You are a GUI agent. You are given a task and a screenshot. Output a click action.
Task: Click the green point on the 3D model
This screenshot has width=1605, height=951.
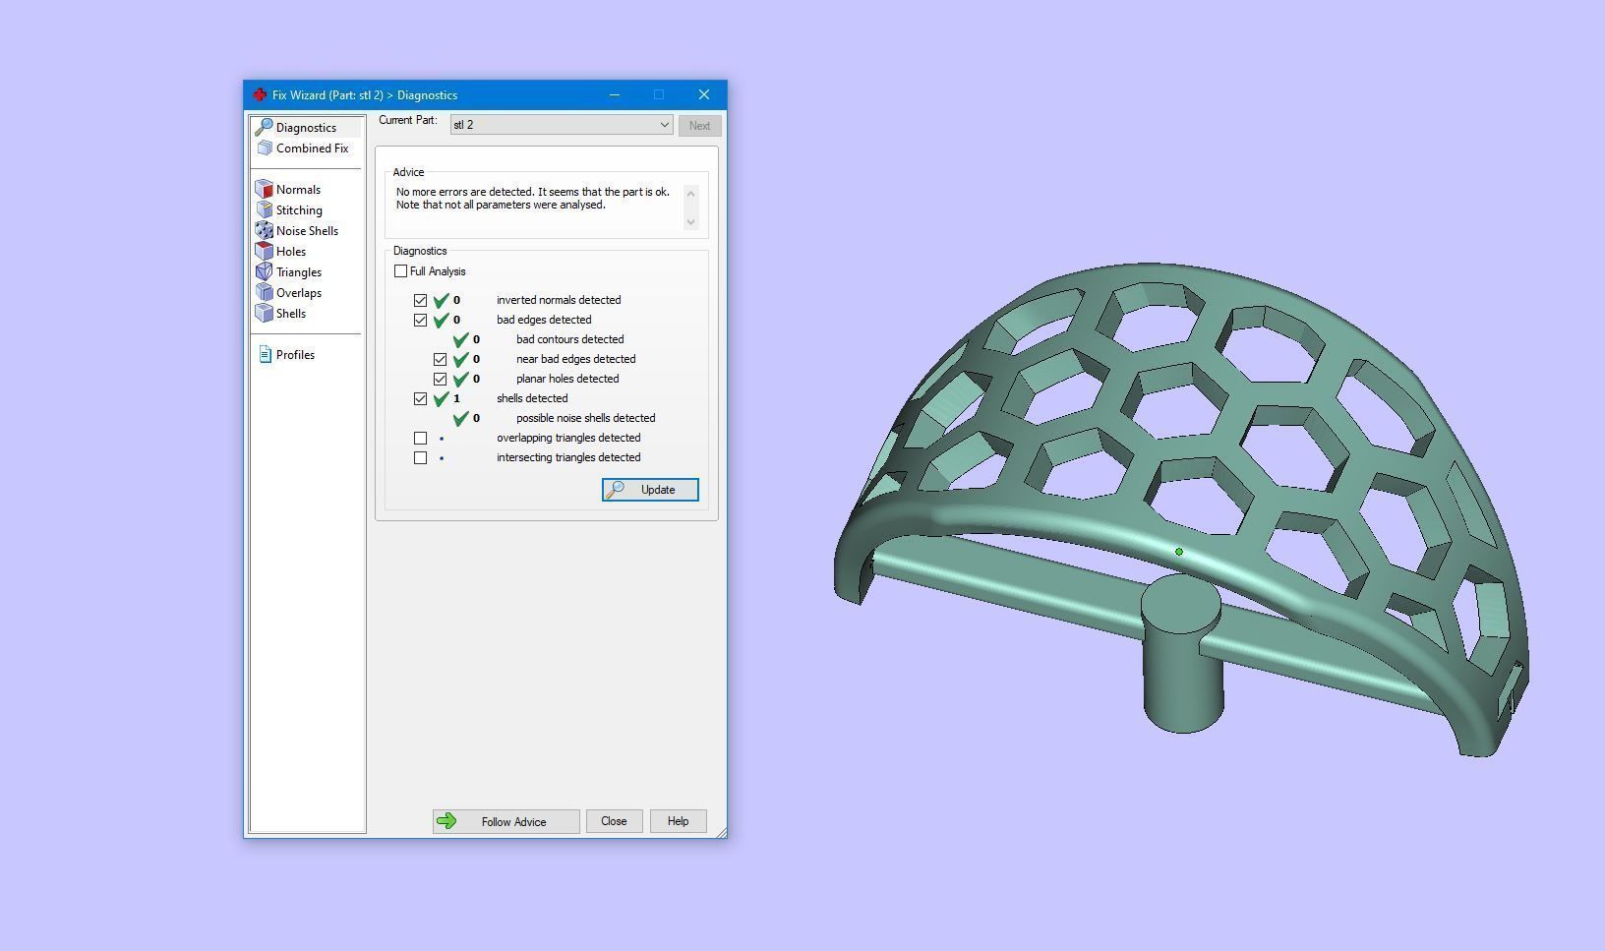1179,552
